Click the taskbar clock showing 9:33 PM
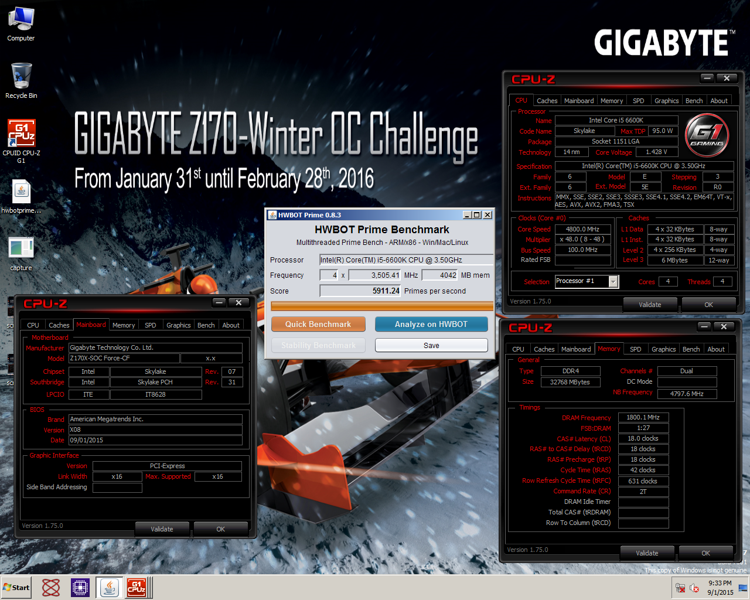The width and height of the screenshot is (750, 600). coord(720,588)
